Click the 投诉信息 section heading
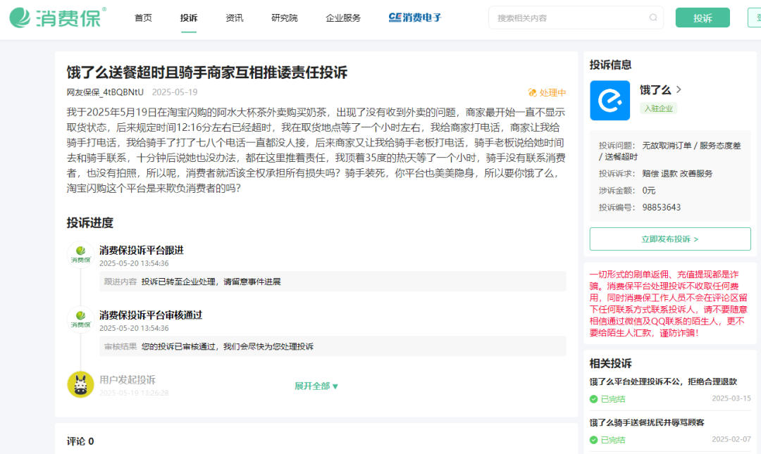The image size is (761, 454). pyautogui.click(x=610, y=65)
